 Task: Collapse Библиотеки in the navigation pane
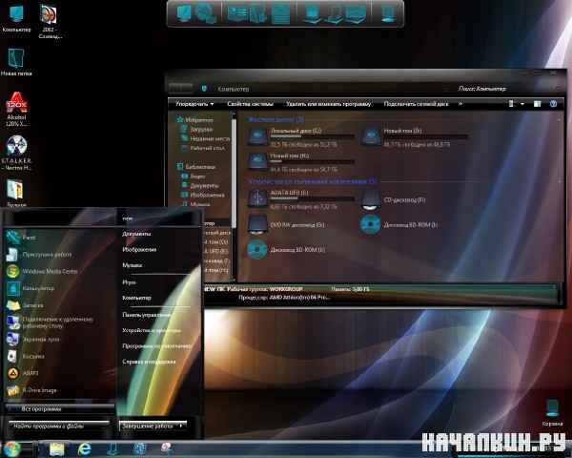pos(195,167)
